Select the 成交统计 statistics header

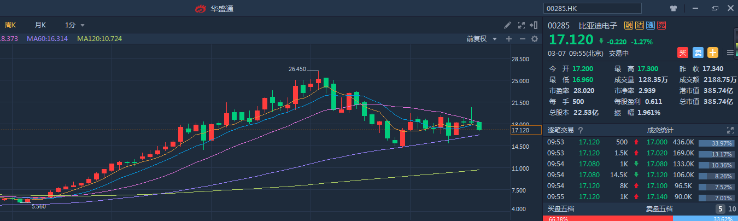(x=660, y=130)
